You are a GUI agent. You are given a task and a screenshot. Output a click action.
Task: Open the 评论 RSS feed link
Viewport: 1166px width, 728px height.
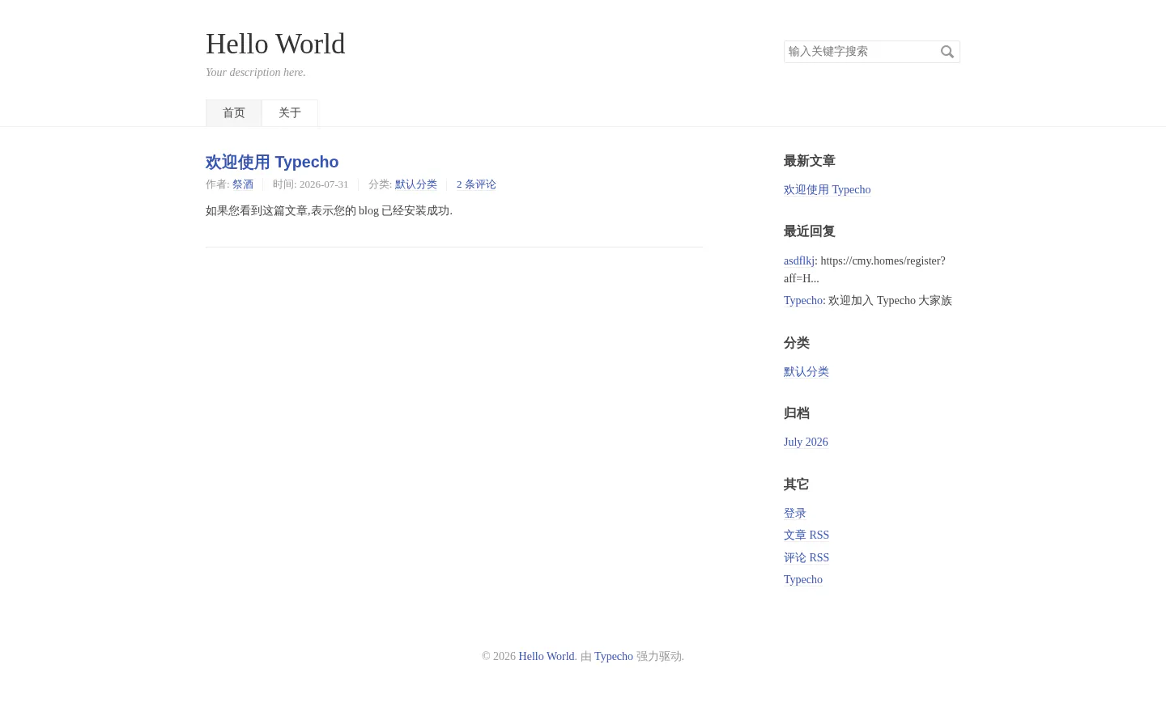coord(806,558)
